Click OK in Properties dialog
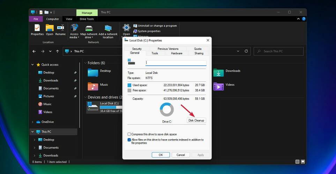The width and height of the screenshot is (336, 174). (161, 155)
